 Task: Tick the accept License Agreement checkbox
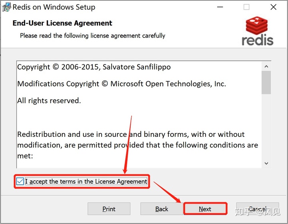click(x=20, y=182)
